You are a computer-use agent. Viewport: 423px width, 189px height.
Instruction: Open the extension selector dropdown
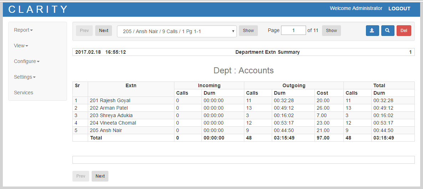tap(177, 31)
